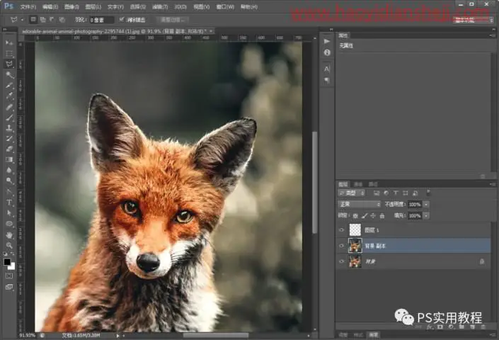The width and height of the screenshot is (499, 340).
Task: Toggle the layer filtering switch
Action: click(x=428, y=192)
